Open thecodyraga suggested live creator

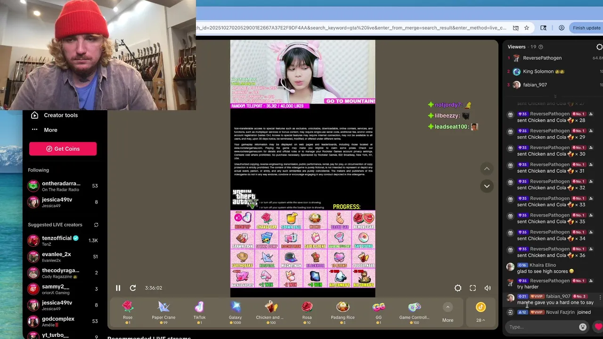click(63, 273)
